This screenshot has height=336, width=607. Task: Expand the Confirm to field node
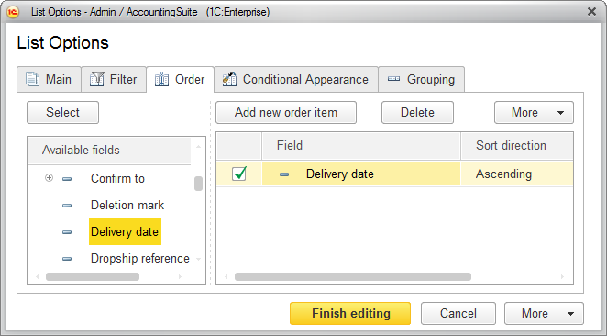click(x=49, y=178)
